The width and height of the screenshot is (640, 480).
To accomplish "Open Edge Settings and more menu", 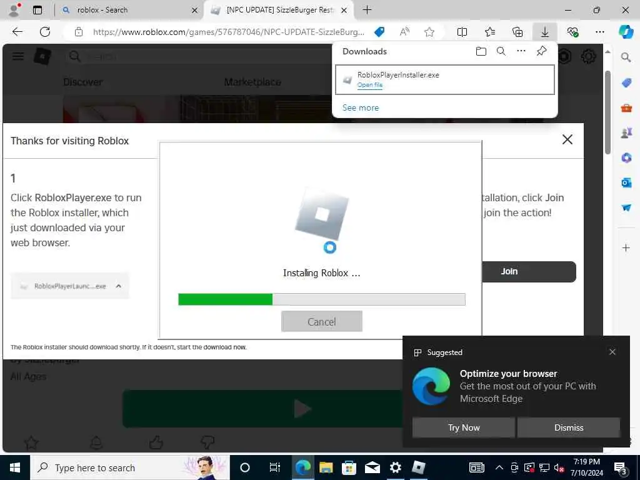I will (x=599, y=32).
